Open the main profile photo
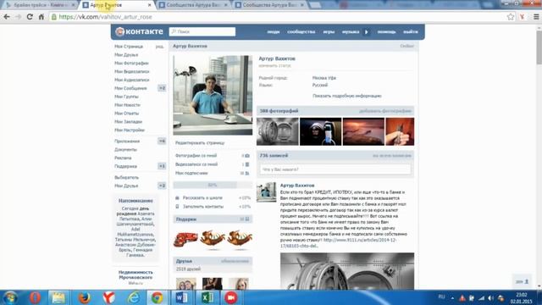 (213, 95)
